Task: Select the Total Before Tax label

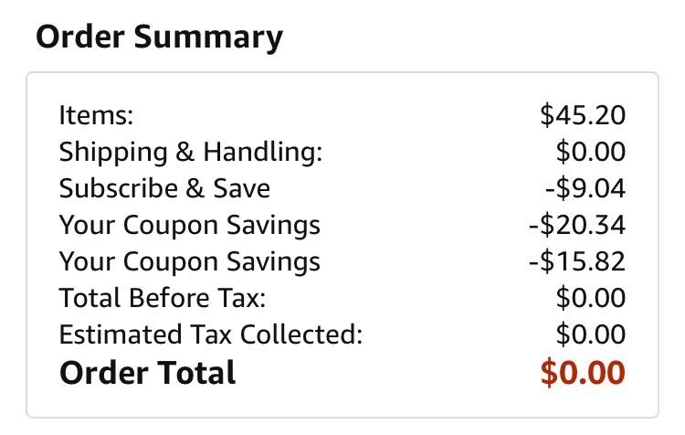Action: coord(163,298)
